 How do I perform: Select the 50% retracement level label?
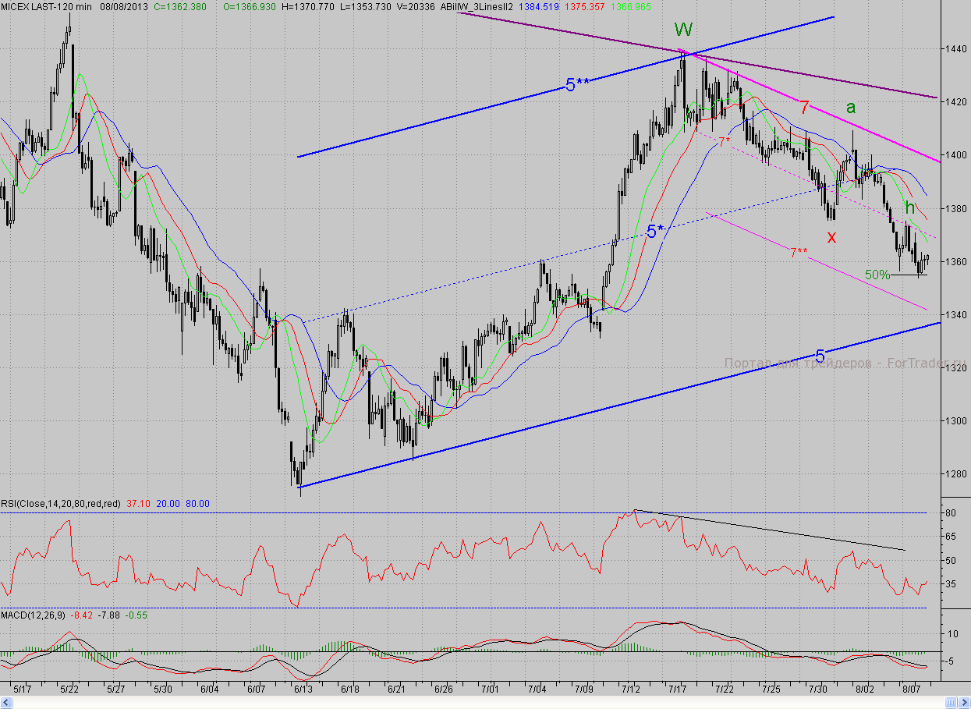877,275
